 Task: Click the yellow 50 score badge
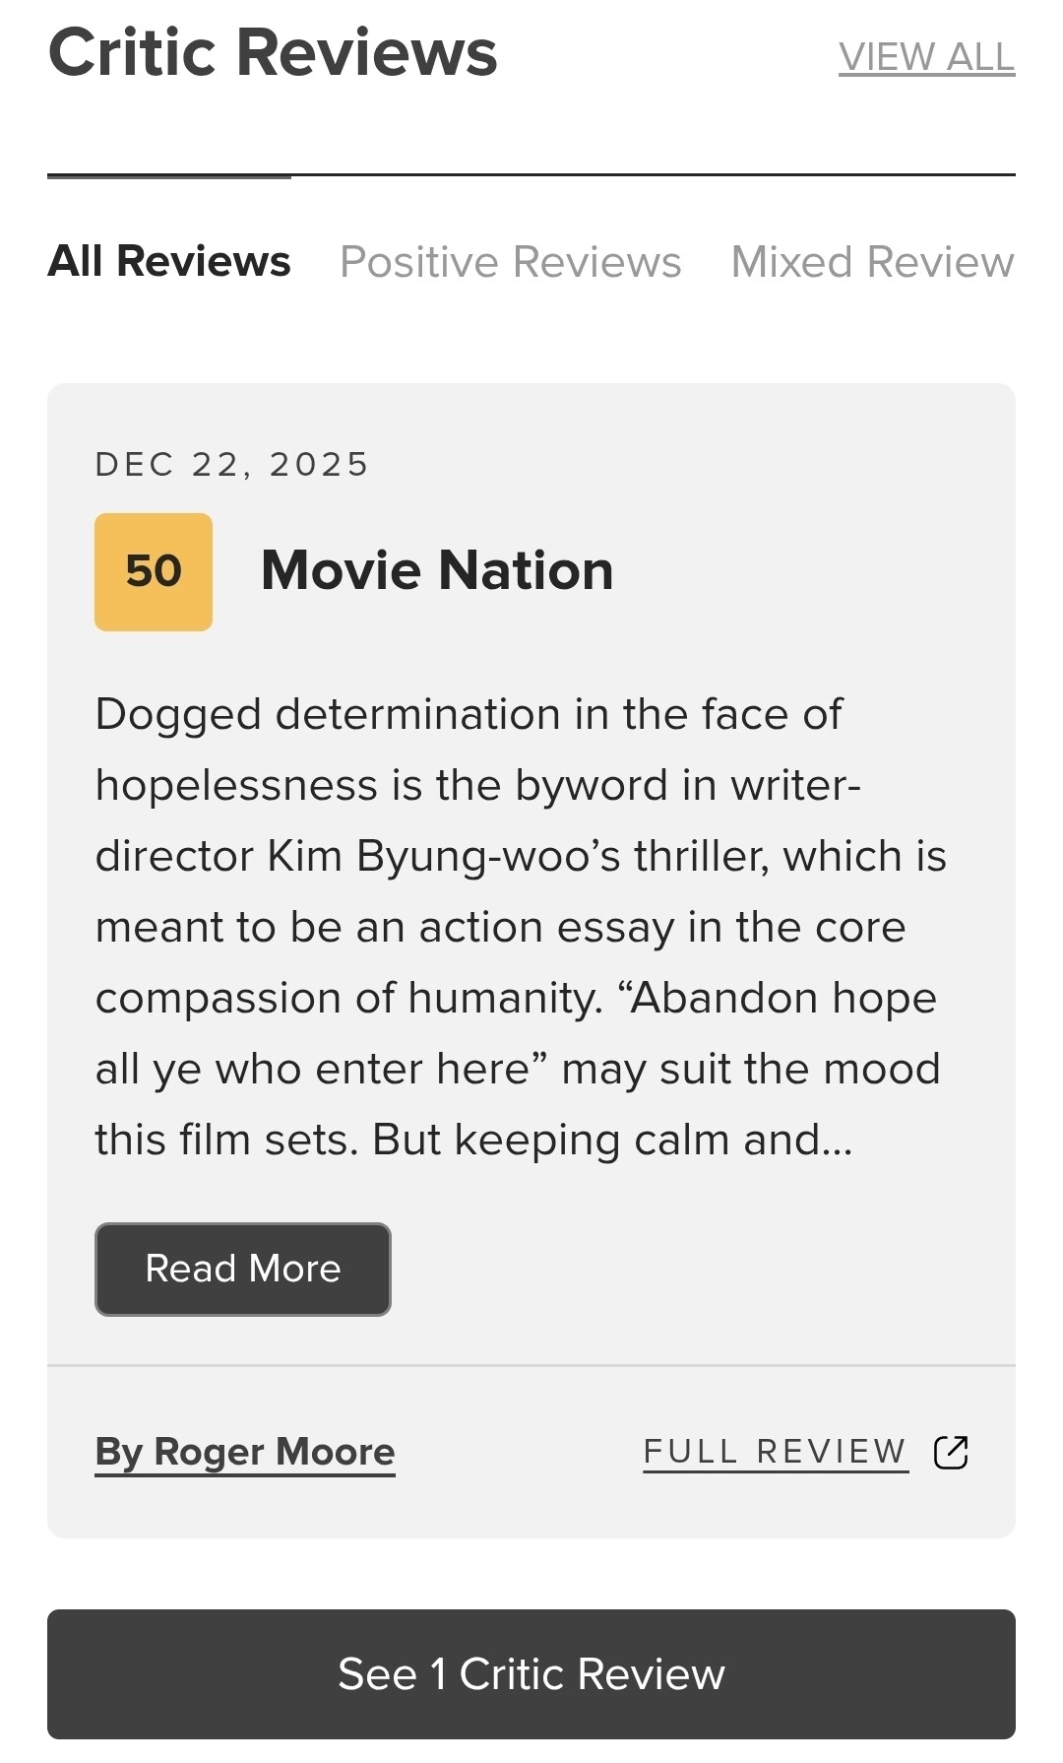[x=154, y=571]
